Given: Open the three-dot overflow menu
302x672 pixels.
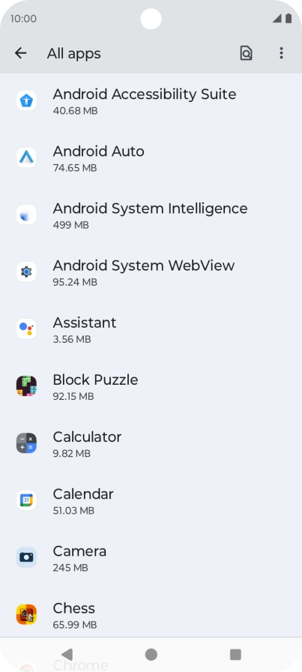Looking at the screenshot, I should pos(281,53).
